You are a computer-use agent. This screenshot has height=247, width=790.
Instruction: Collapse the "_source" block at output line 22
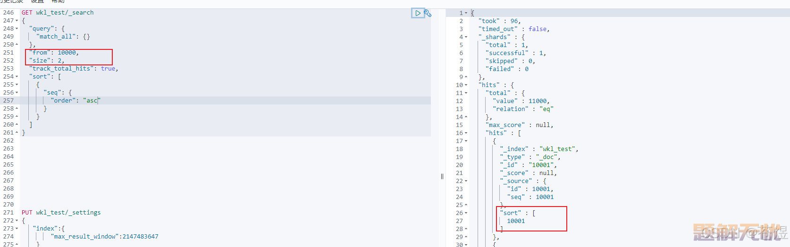click(x=466, y=181)
